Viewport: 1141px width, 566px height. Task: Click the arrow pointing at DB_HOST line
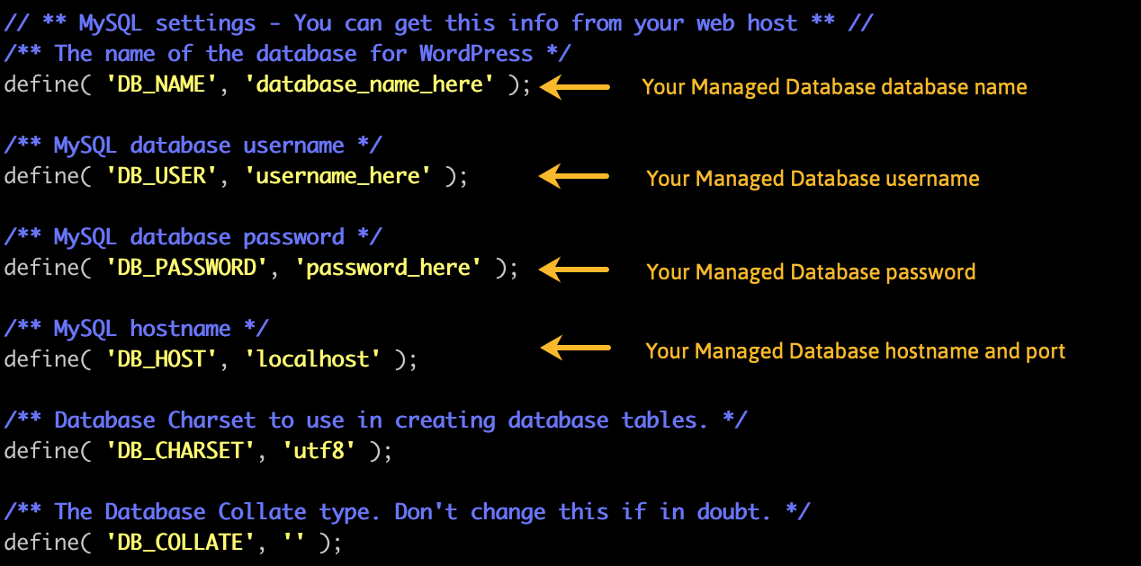click(574, 348)
